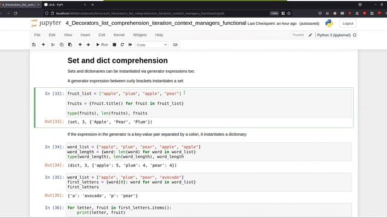
Task: Reload the page in the browser
Action: click(16, 13)
